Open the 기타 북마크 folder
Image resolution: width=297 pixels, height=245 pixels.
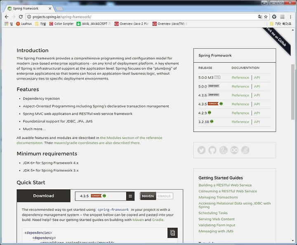tap(280, 24)
